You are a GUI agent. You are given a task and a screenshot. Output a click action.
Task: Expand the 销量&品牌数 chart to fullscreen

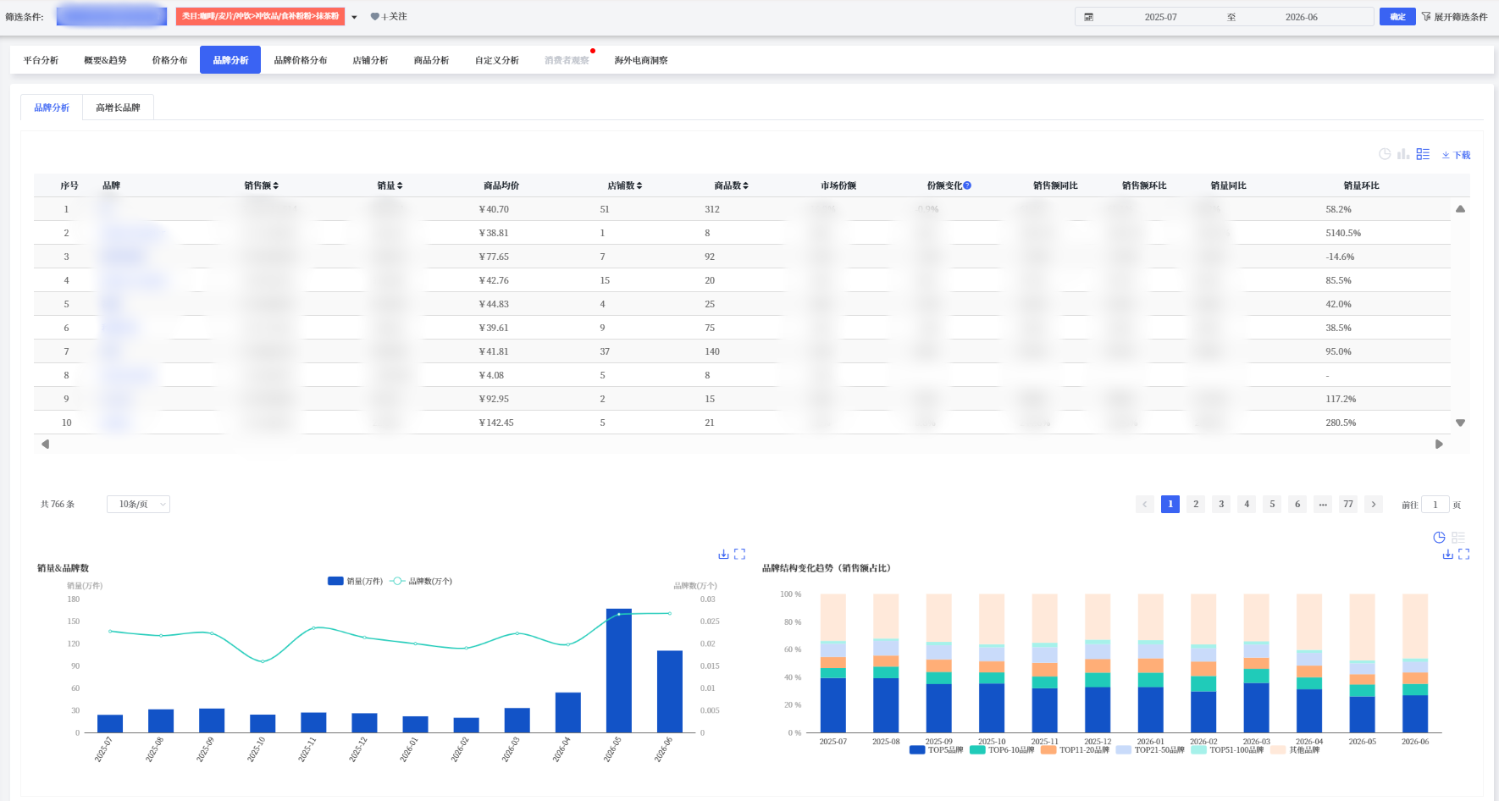pyautogui.click(x=739, y=554)
